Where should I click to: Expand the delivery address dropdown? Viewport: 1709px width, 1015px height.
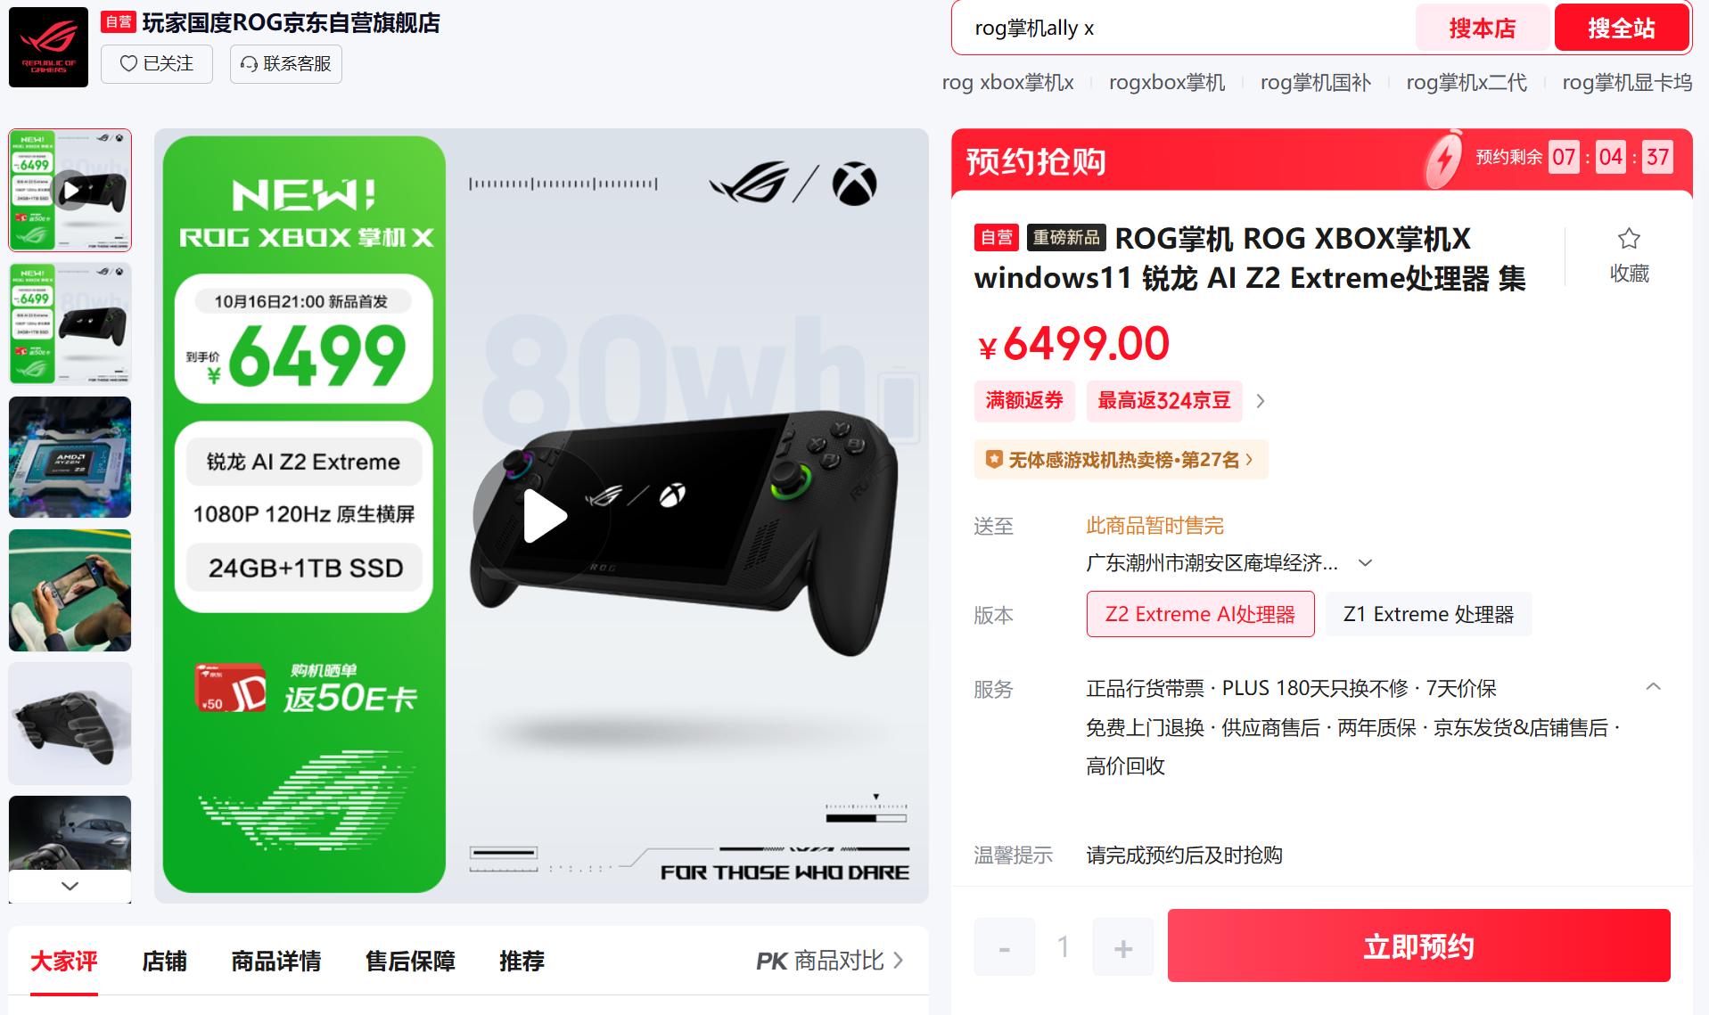[x=1365, y=563]
